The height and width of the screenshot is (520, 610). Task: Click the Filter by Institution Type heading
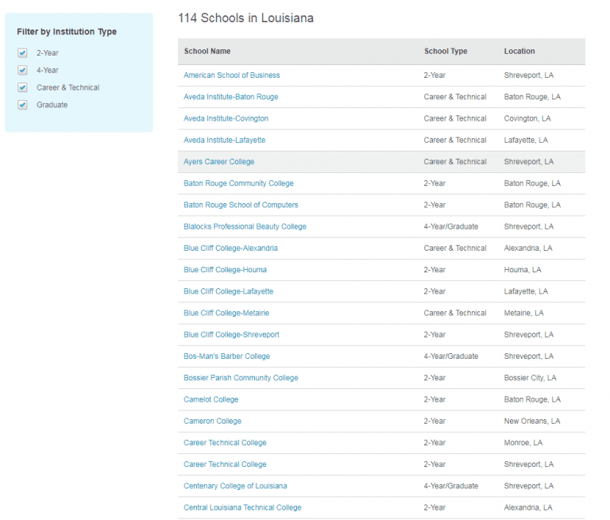point(67,32)
